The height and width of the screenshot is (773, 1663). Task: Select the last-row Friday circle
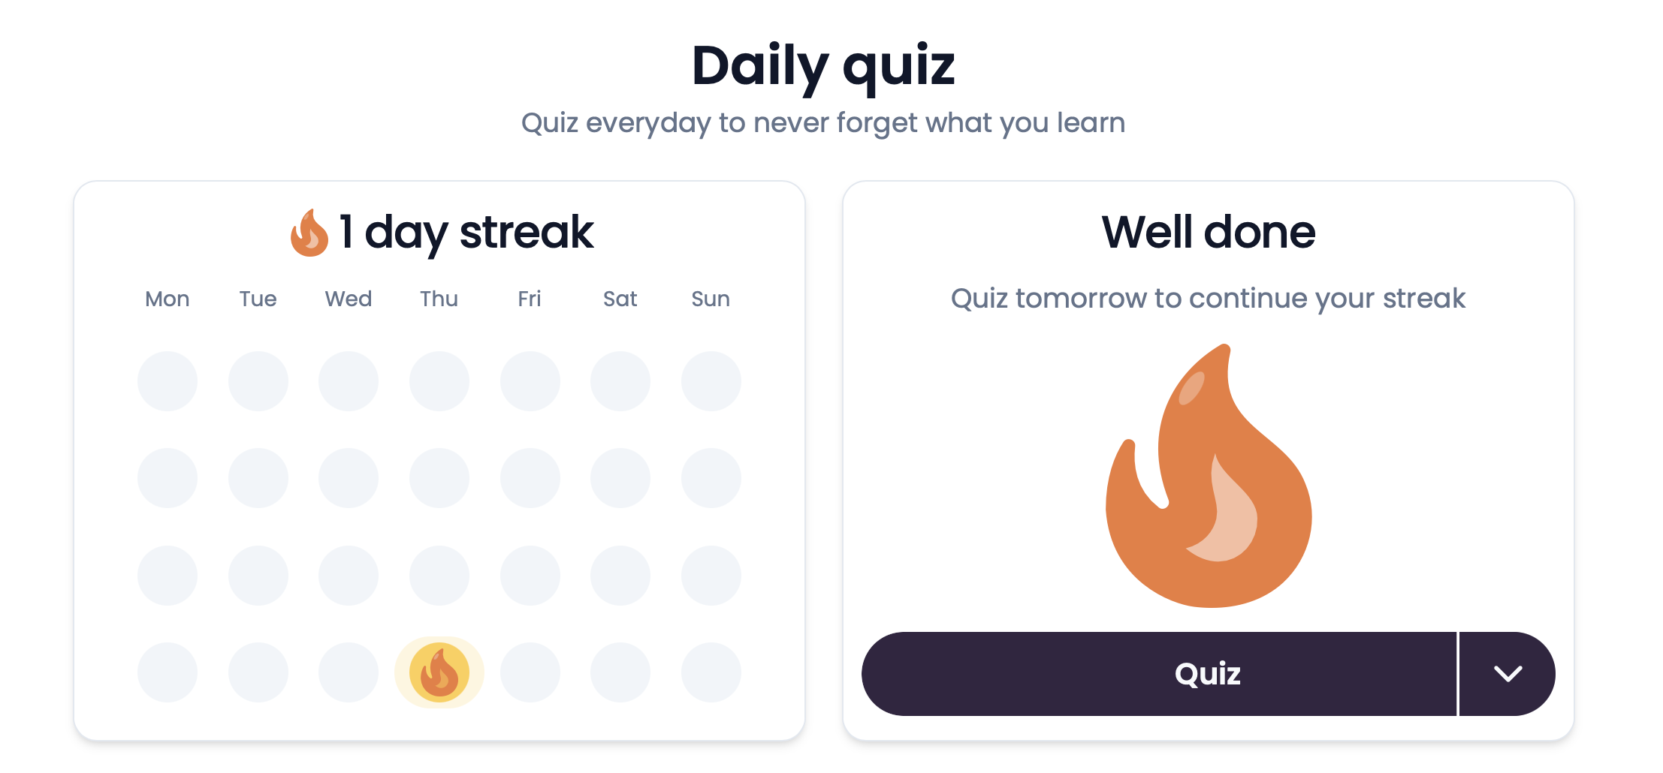click(x=530, y=672)
